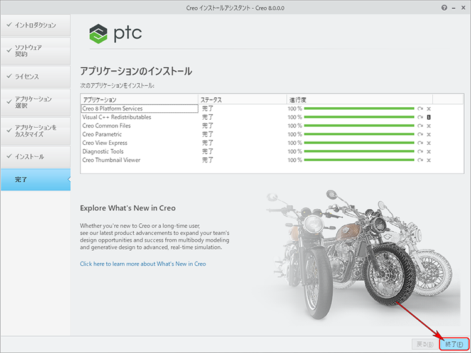Click the retry arrow for Visual C++ Redistributables
This screenshot has width=471, height=353.
(420, 117)
